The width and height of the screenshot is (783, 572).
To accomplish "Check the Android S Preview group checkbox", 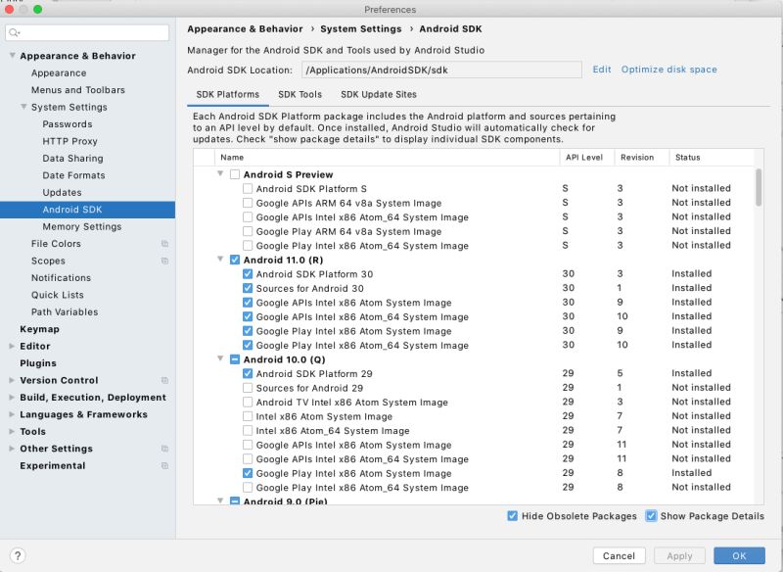I will click(235, 174).
